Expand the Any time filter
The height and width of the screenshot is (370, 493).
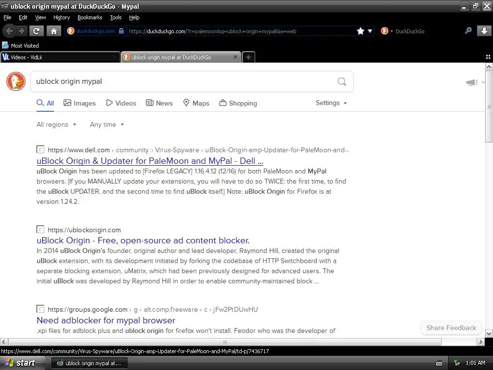pyautogui.click(x=107, y=125)
